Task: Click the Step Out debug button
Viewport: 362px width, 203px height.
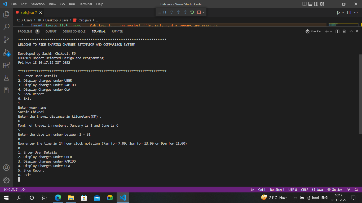Action: click(185, 12)
